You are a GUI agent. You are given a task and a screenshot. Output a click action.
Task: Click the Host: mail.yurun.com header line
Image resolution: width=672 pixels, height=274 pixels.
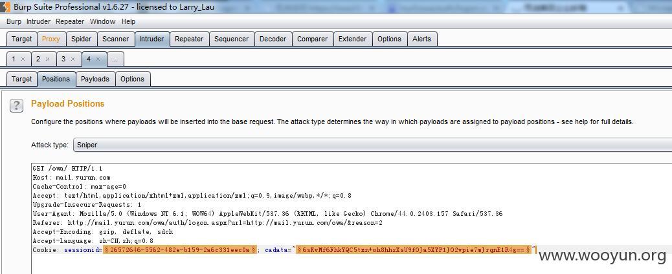[72, 178]
